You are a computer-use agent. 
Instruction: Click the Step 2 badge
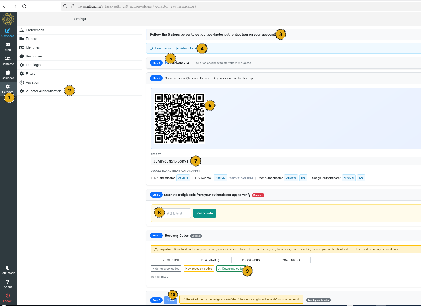point(156,78)
